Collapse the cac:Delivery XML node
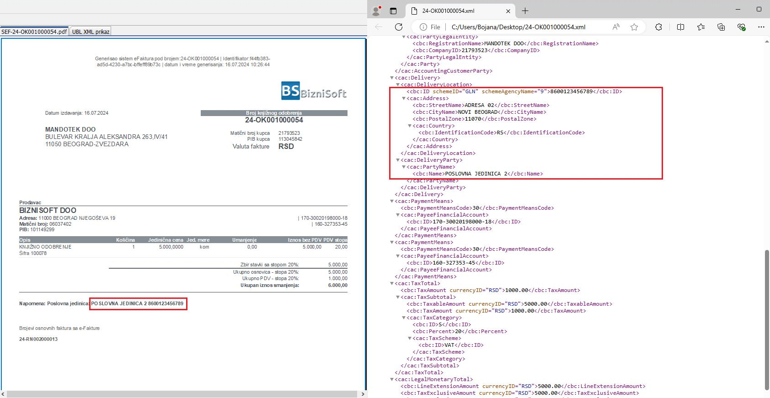The height and width of the screenshot is (398, 770). tap(392, 78)
